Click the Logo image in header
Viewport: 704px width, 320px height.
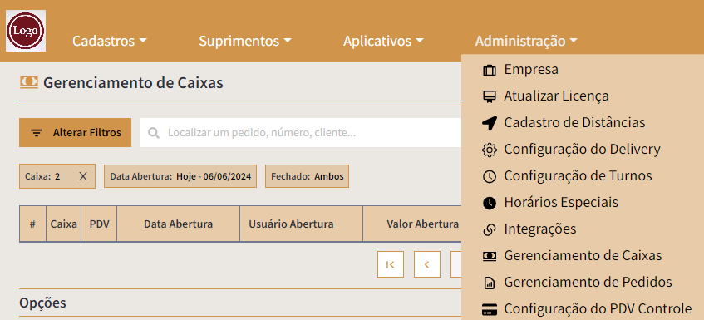tap(26, 31)
